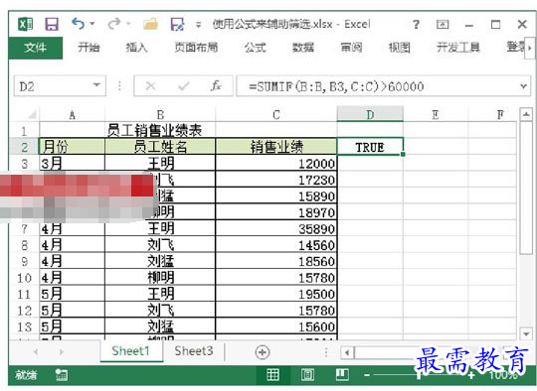Cancel formula entry with X icon
Screen dimensions: 537x391
[x=150, y=86]
